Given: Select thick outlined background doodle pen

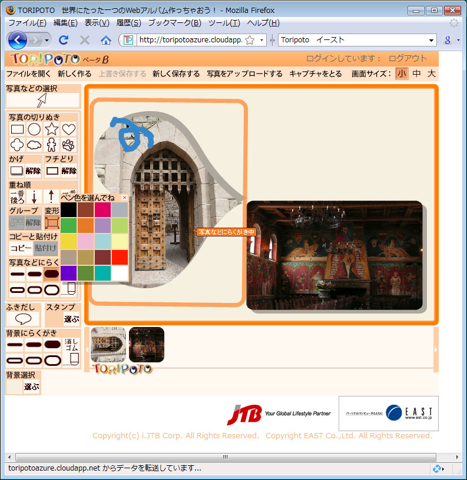Looking at the screenshot, I should [52, 361].
